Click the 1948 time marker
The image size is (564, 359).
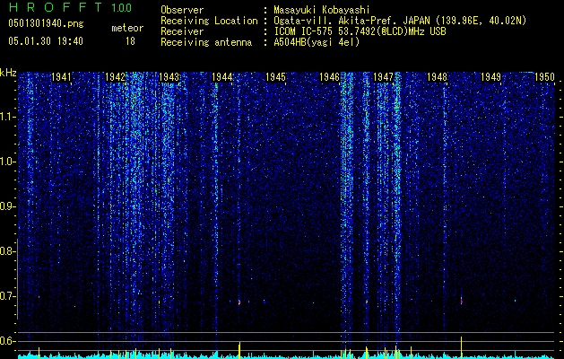(437, 76)
